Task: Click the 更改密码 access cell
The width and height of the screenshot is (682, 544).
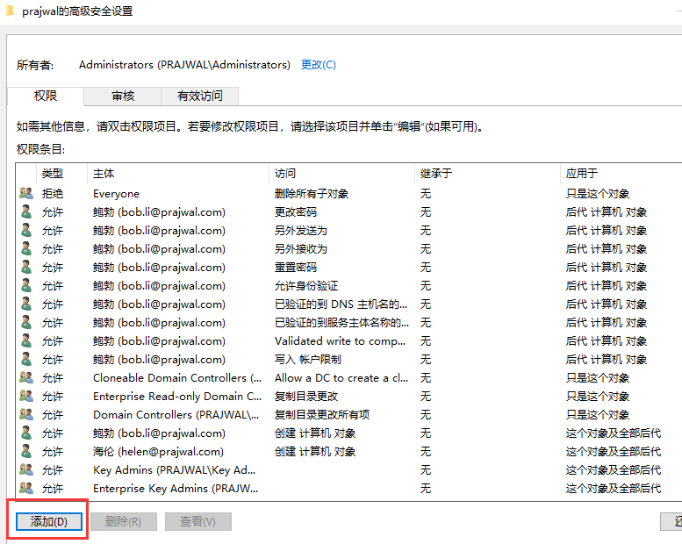Action: tap(296, 211)
